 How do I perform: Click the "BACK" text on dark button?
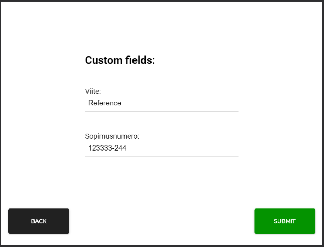click(39, 221)
